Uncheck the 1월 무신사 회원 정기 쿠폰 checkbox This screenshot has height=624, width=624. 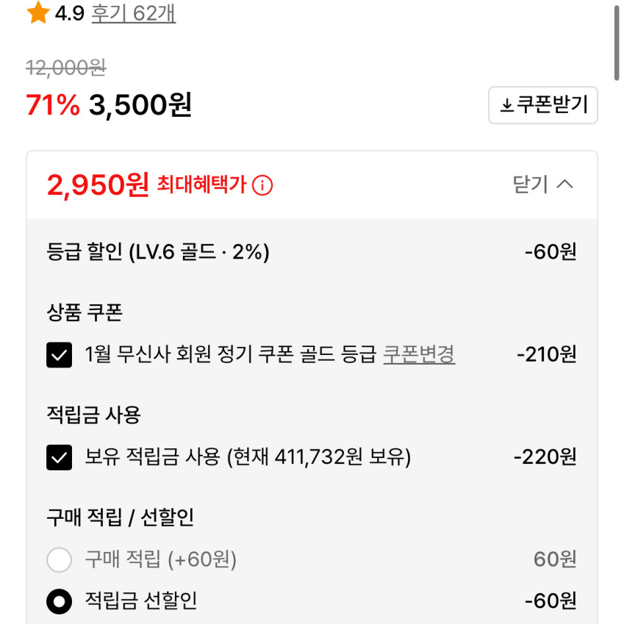click(59, 355)
